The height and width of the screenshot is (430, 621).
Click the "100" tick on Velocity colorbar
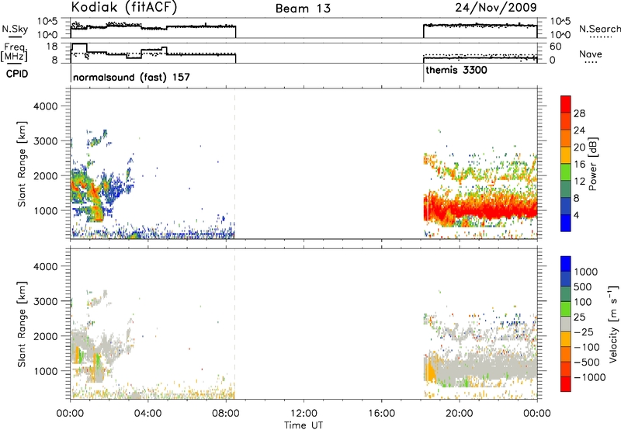pos(583,302)
